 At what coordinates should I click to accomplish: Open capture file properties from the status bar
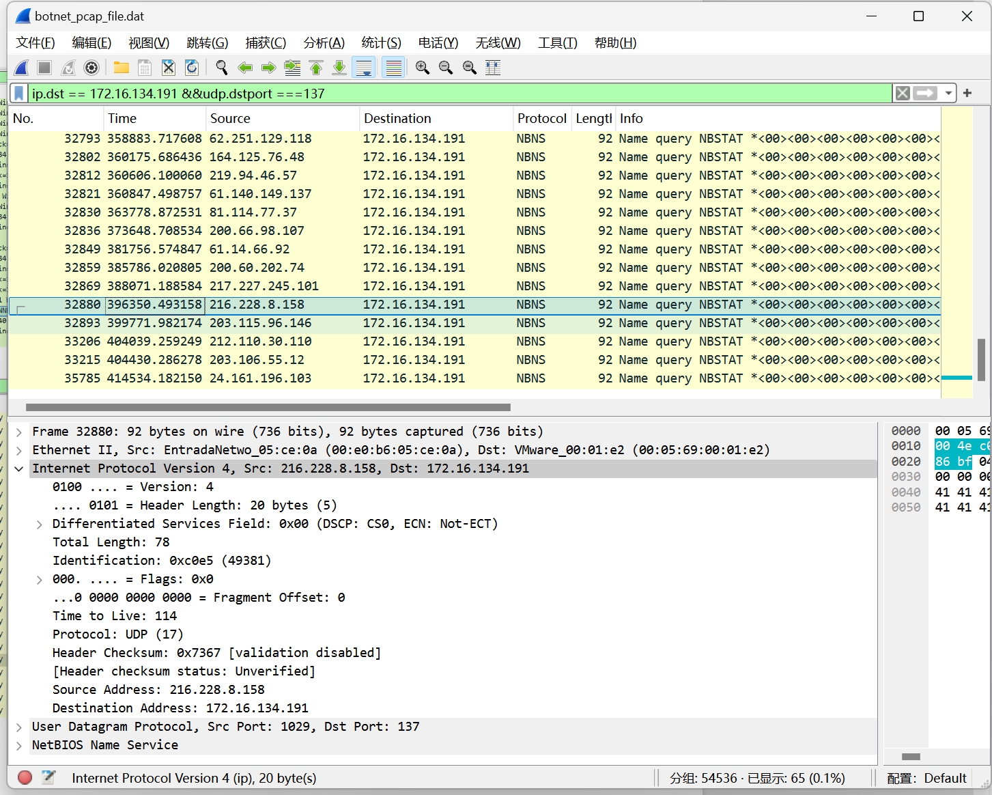(48, 777)
